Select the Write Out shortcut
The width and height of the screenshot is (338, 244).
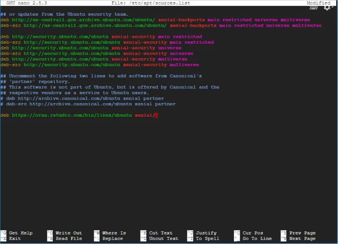point(69,233)
